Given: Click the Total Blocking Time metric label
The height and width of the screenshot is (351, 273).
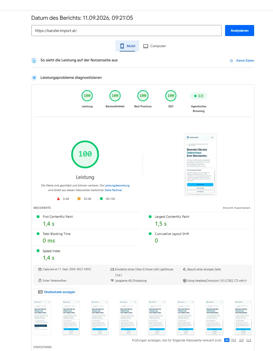Looking at the screenshot, I should [x=57, y=234].
